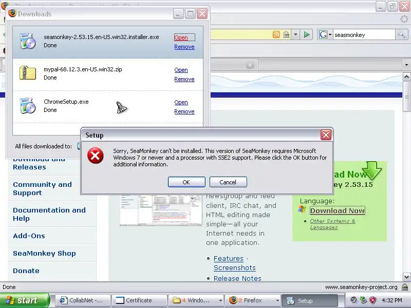The width and height of the screenshot is (411, 308).
Task: Click the address bar icon next to RSS
Action: pyautogui.click(x=286, y=34)
